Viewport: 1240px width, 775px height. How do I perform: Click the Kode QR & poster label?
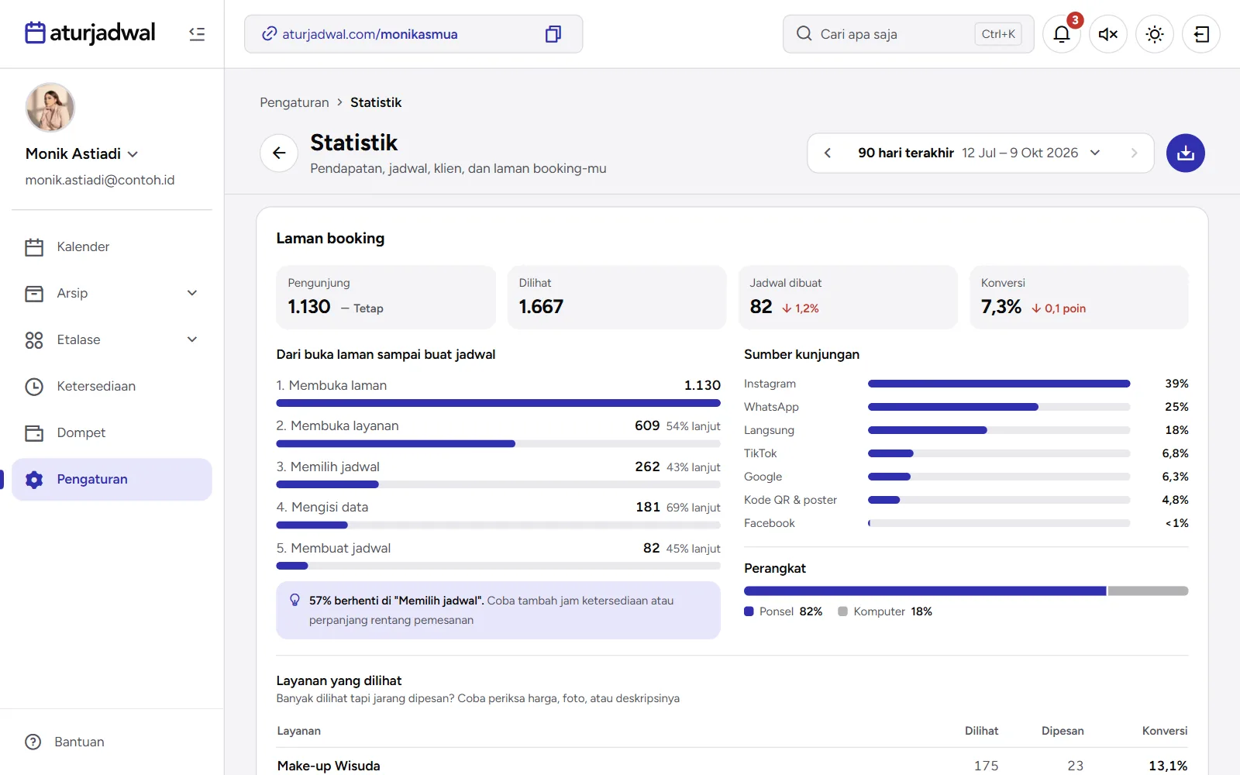point(790,500)
